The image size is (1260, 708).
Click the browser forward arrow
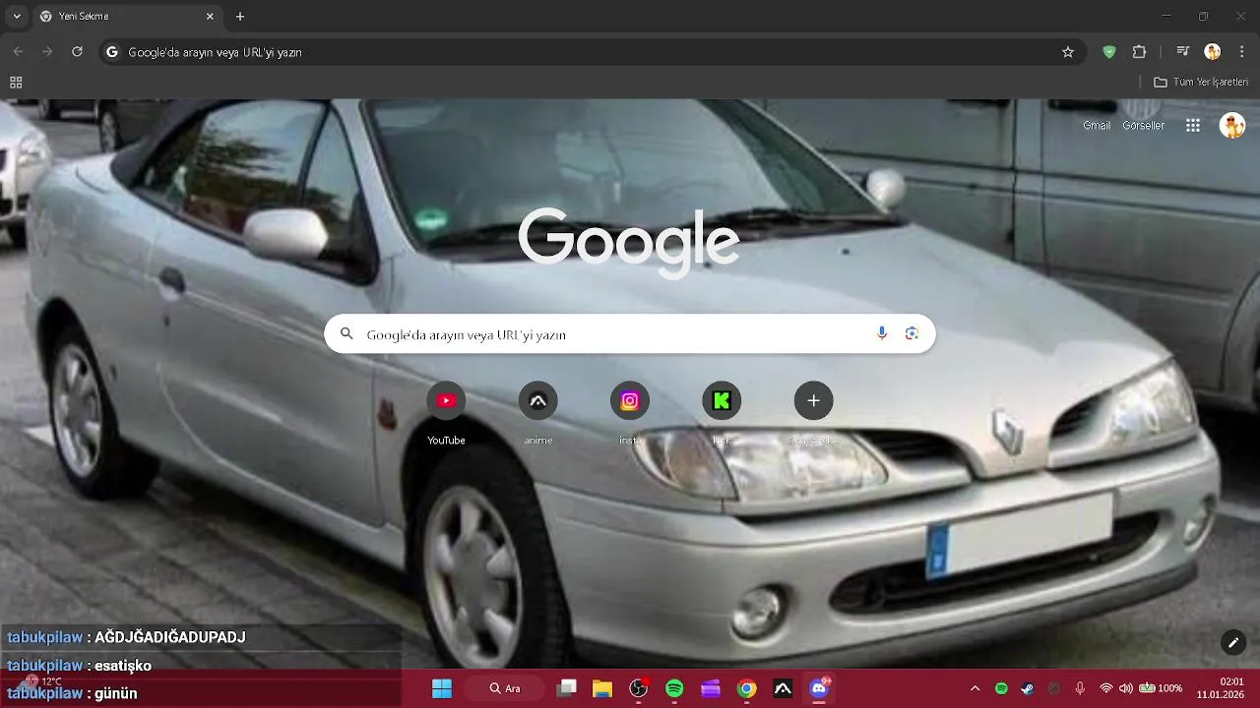47,52
